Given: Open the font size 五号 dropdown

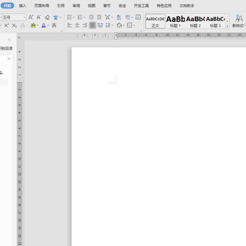Looking at the screenshot, I should (24, 17).
